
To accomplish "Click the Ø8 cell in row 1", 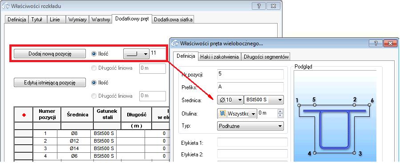I will pos(74,133).
